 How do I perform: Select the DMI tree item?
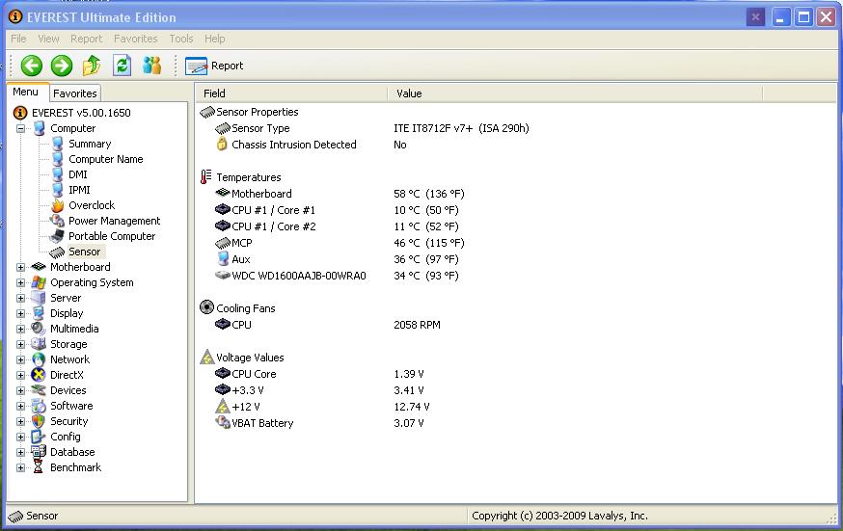(77, 174)
